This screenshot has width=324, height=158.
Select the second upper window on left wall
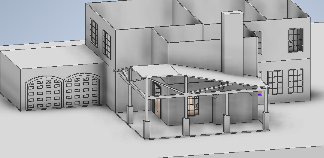tap(107, 44)
